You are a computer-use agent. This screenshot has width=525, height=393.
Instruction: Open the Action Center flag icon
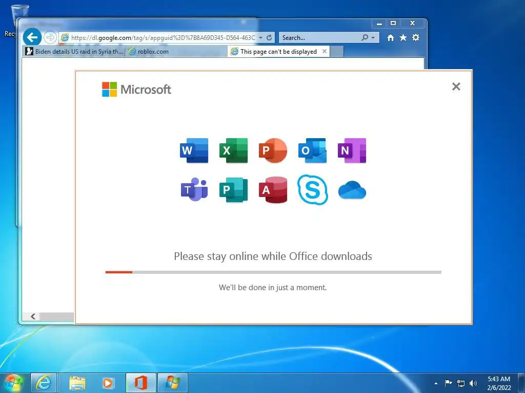tap(448, 383)
